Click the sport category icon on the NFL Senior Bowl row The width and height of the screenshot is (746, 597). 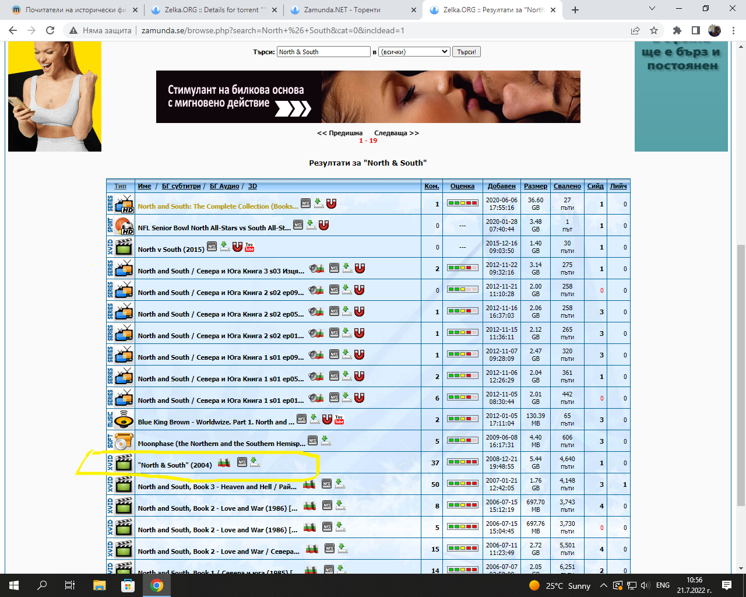pos(124,226)
